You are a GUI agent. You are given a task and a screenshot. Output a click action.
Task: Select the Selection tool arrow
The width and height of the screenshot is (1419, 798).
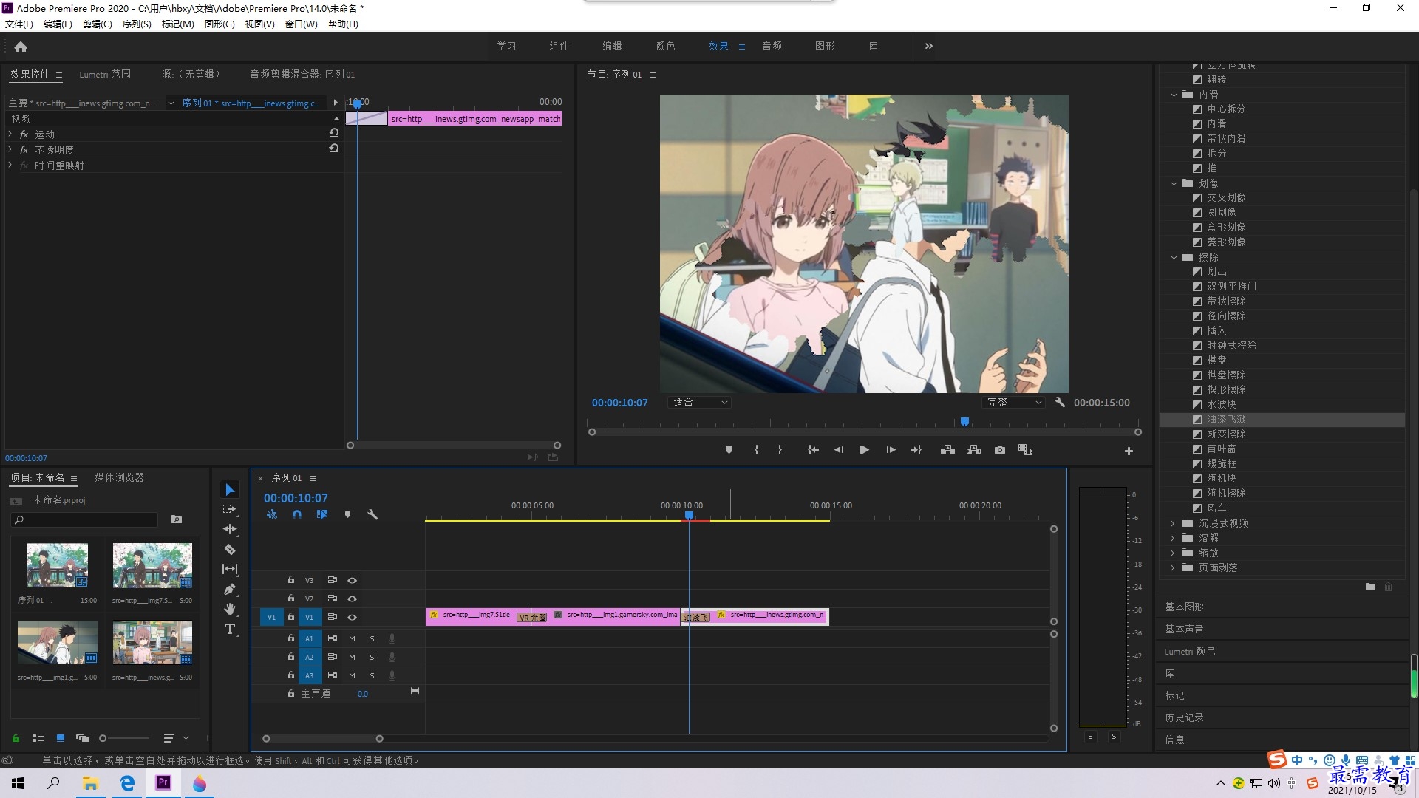(x=230, y=490)
